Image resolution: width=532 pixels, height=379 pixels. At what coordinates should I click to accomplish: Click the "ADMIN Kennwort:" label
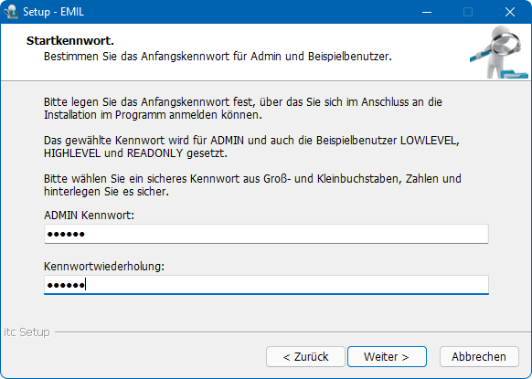point(90,216)
